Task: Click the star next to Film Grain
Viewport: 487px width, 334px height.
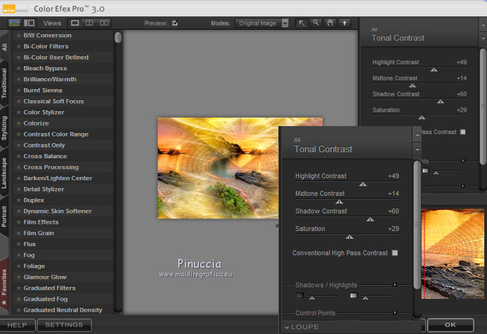Action: pos(19,233)
